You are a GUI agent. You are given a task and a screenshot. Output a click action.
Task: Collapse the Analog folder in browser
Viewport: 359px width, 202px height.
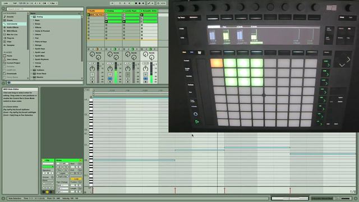click(x=31, y=17)
